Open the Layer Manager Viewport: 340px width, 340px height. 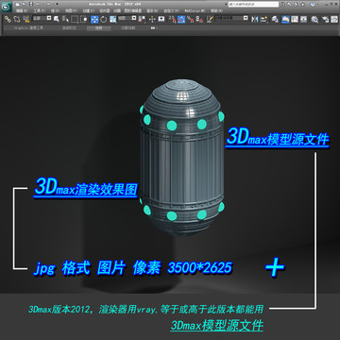coord(275,19)
